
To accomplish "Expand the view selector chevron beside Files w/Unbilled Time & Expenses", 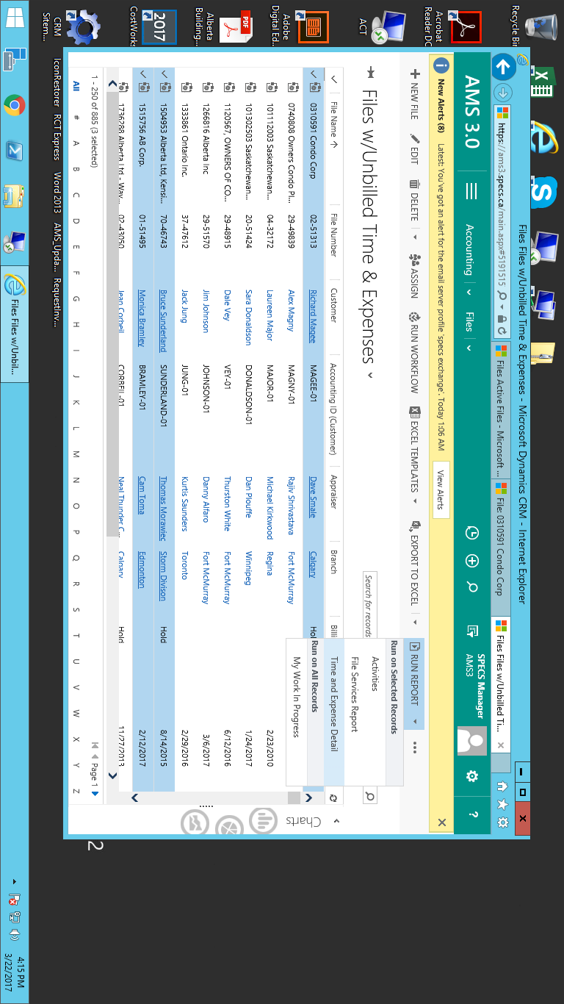I will point(369,376).
